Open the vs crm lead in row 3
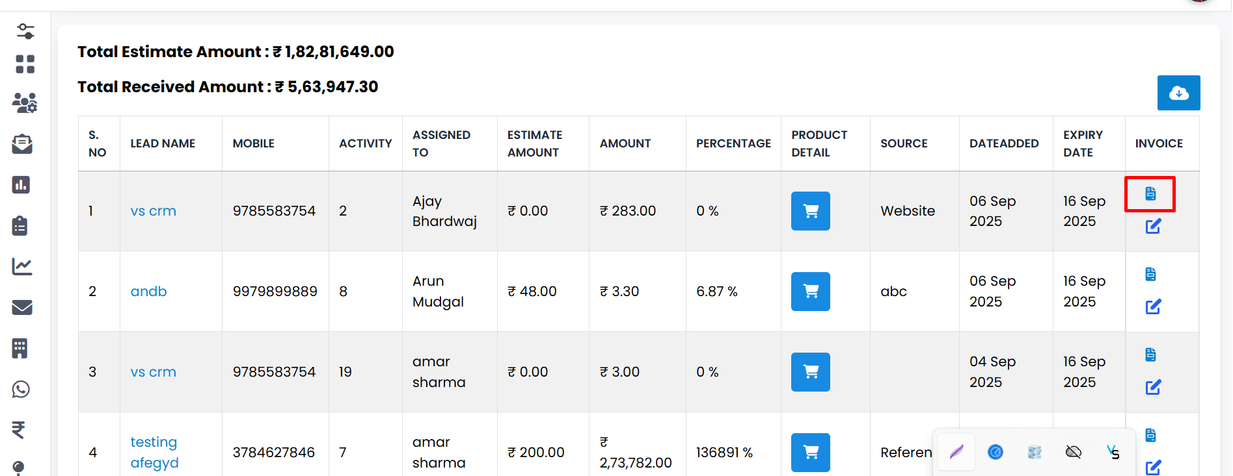The width and height of the screenshot is (1233, 476). (154, 372)
